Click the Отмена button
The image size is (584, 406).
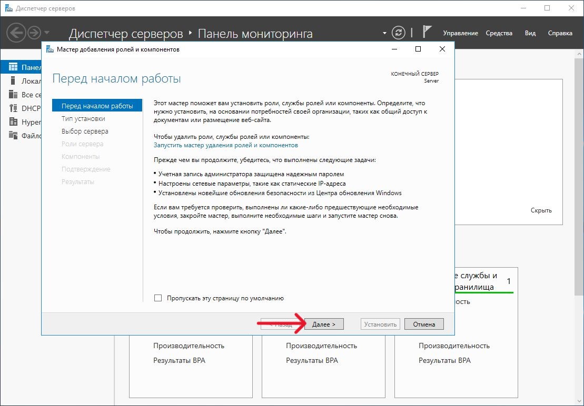[424, 324]
